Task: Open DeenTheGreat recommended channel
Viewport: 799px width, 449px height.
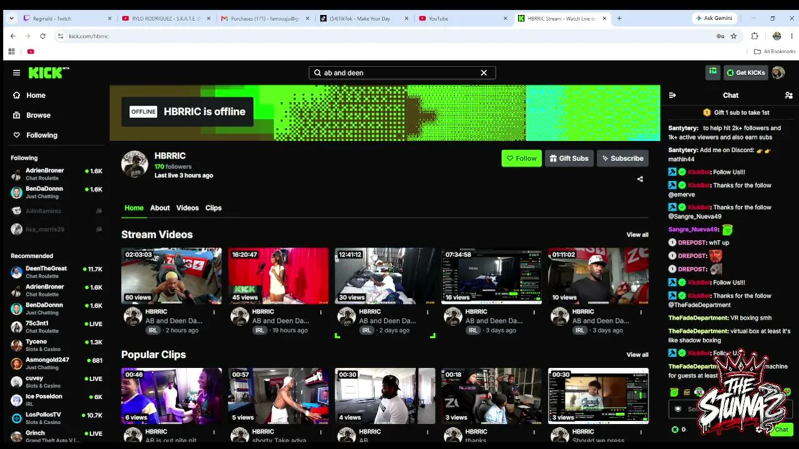Action: point(56,272)
